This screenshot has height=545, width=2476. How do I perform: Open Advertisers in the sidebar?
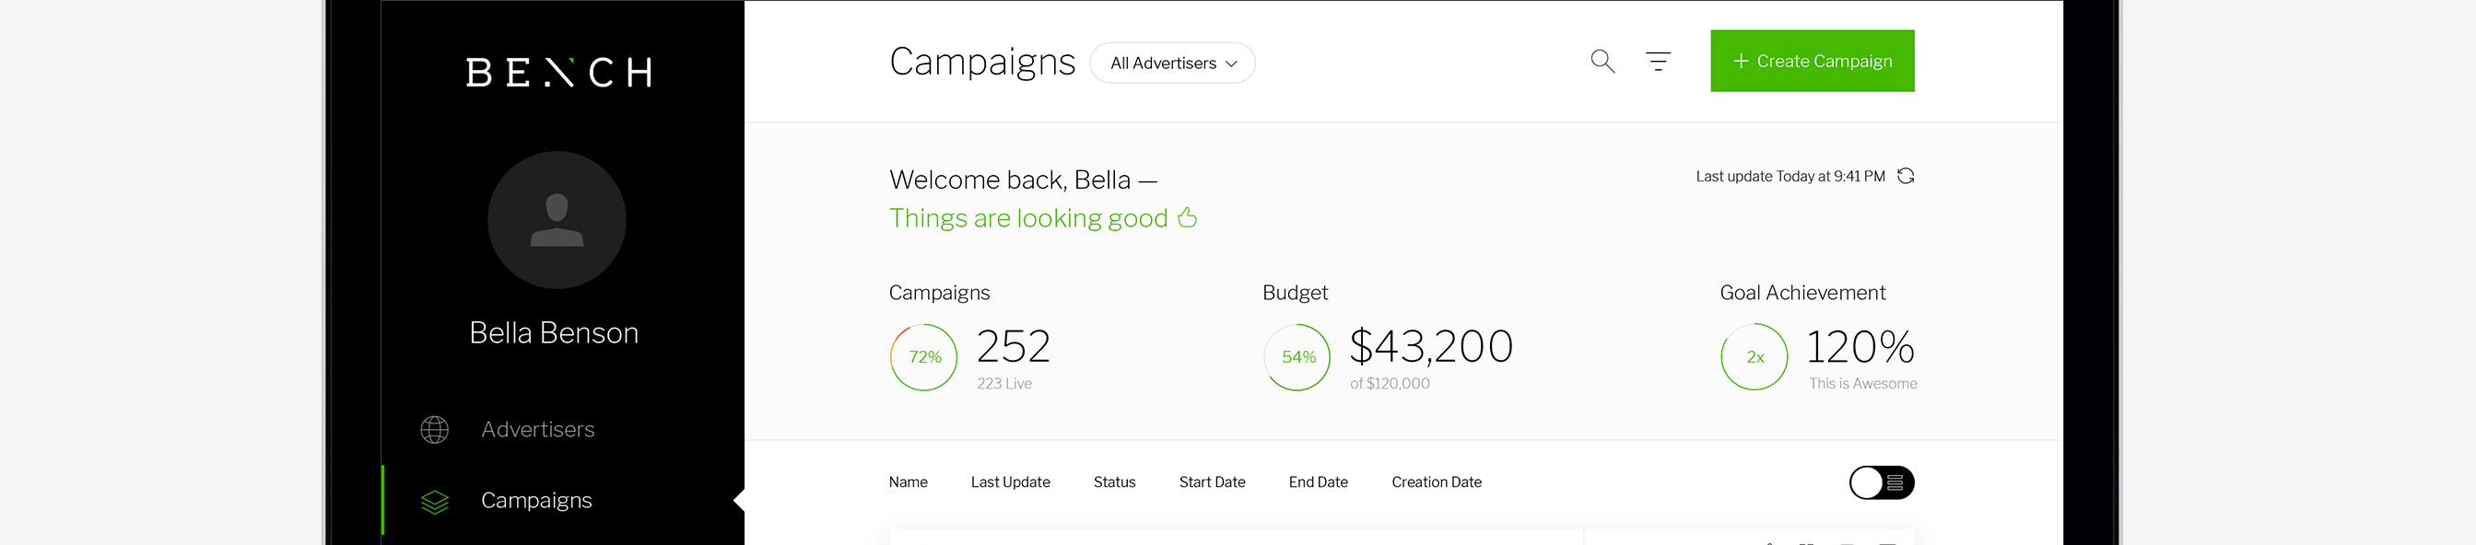tap(537, 429)
